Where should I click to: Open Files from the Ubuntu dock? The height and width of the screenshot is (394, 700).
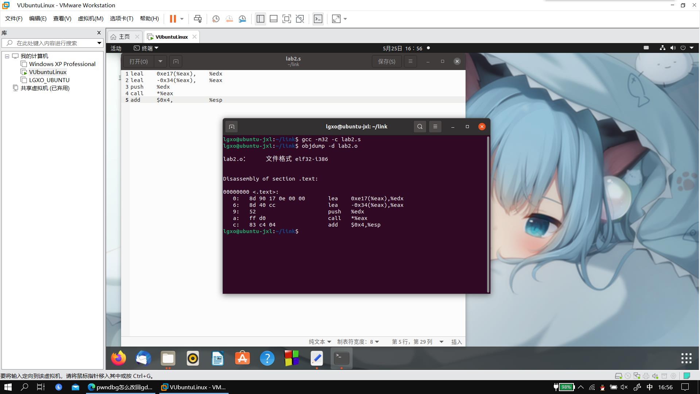pyautogui.click(x=168, y=358)
